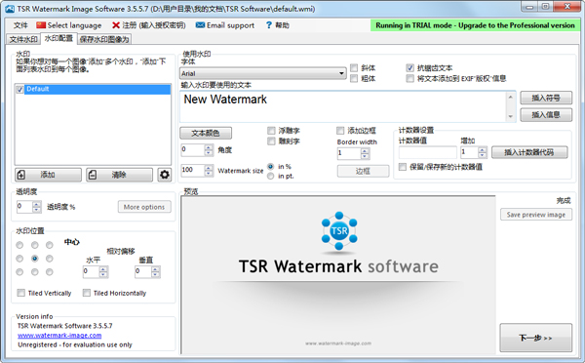Enable the 添加边框 add border checkbox
The image size is (585, 363).
(340, 131)
